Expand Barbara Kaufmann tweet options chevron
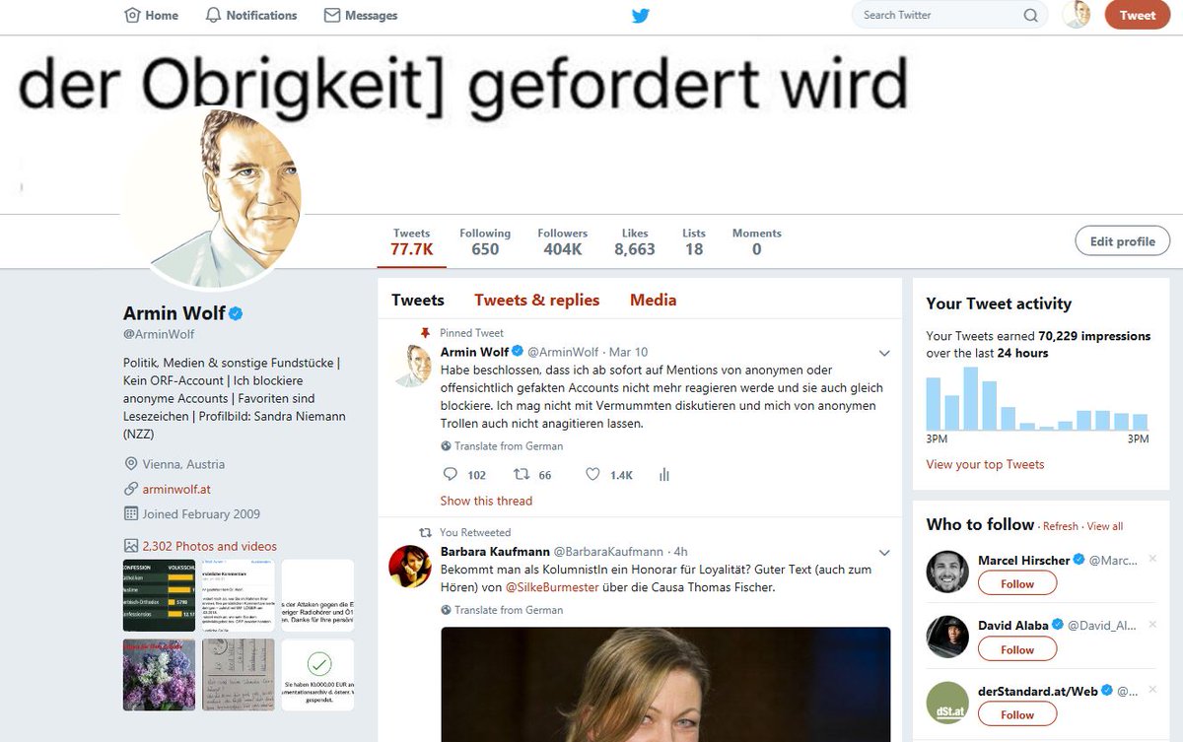 (x=884, y=552)
